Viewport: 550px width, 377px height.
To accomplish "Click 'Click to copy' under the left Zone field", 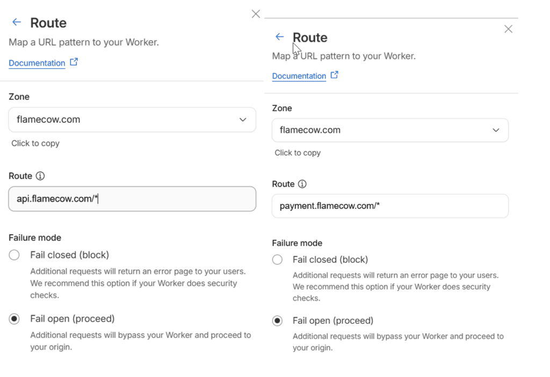I will point(35,143).
